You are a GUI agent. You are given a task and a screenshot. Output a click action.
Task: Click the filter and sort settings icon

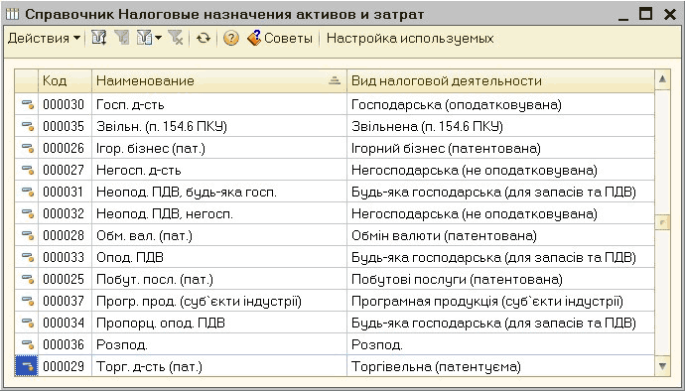(98, 39)
